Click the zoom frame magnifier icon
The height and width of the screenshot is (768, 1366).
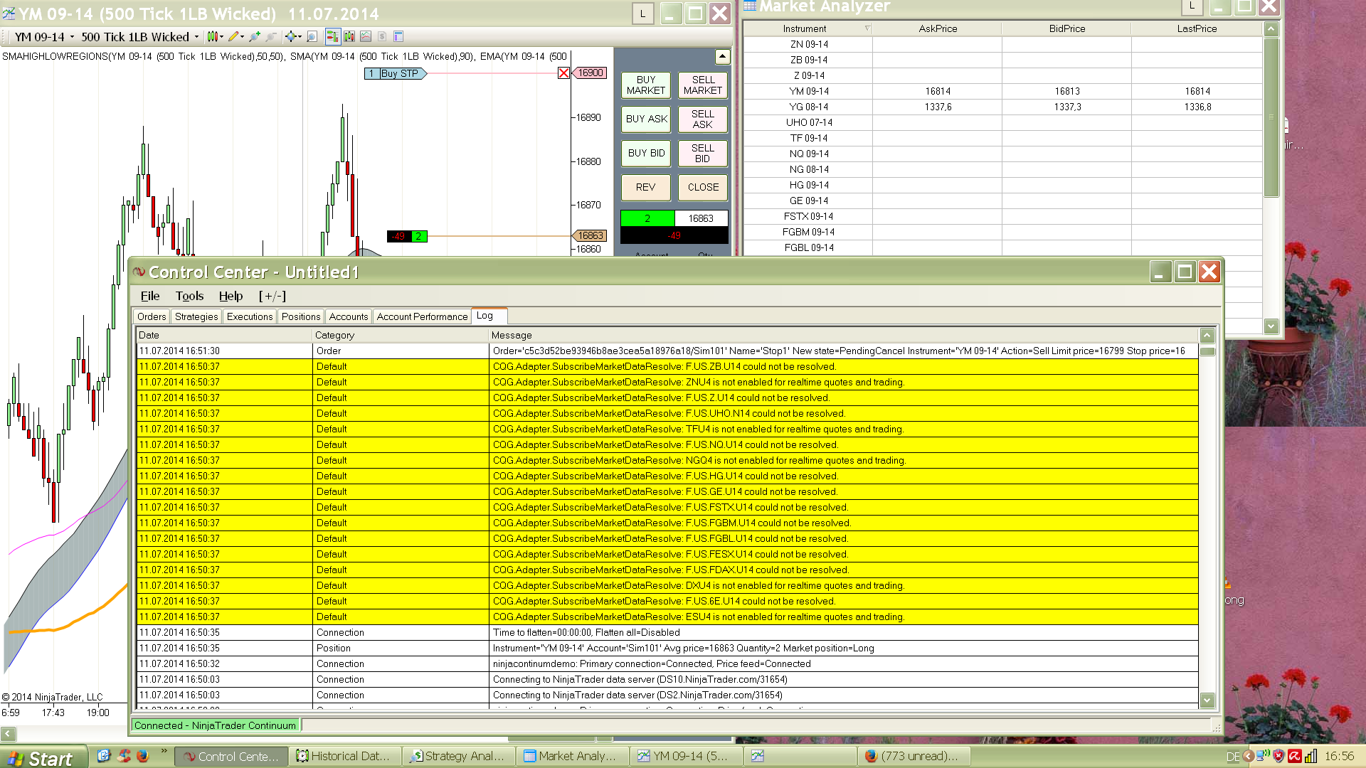312,36
